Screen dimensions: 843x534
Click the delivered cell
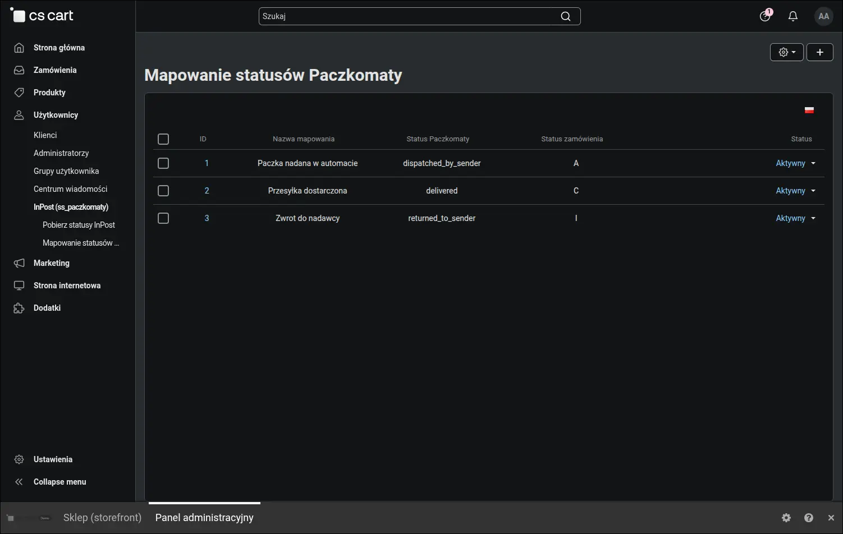[x=442, y=191]
